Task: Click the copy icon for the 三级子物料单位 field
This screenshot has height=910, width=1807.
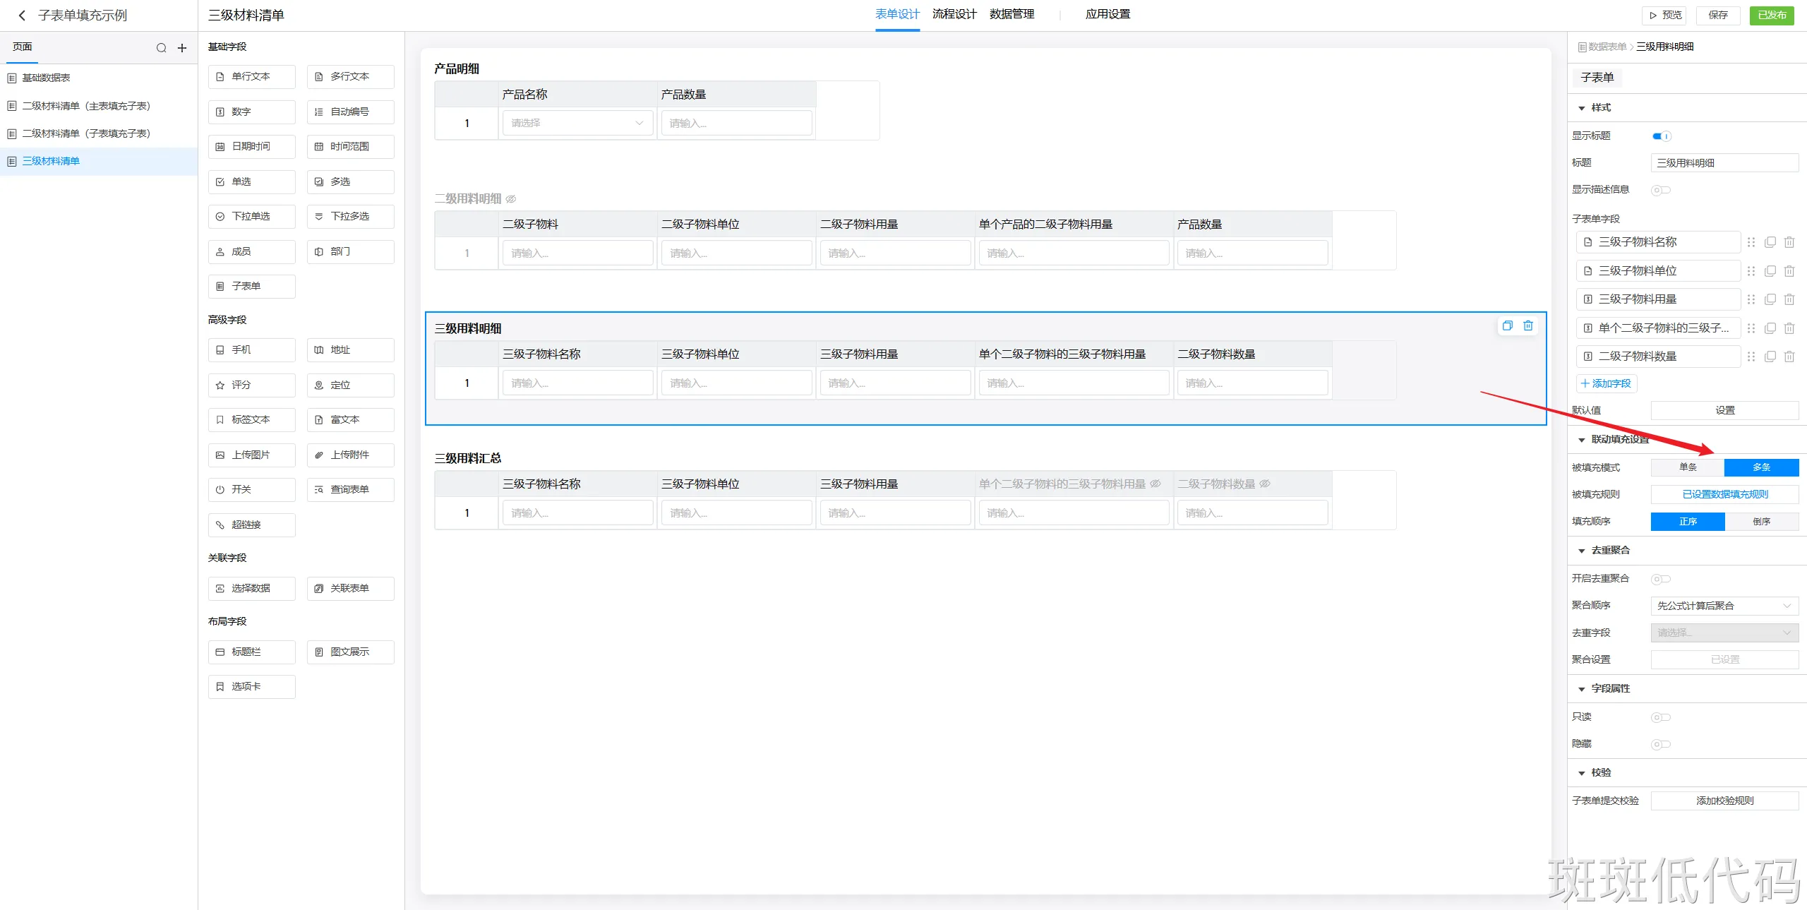Action: point(1770,271)
